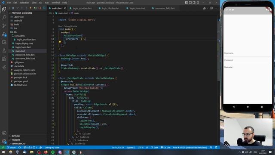Close the main.dart editor tab

[65, 8]
